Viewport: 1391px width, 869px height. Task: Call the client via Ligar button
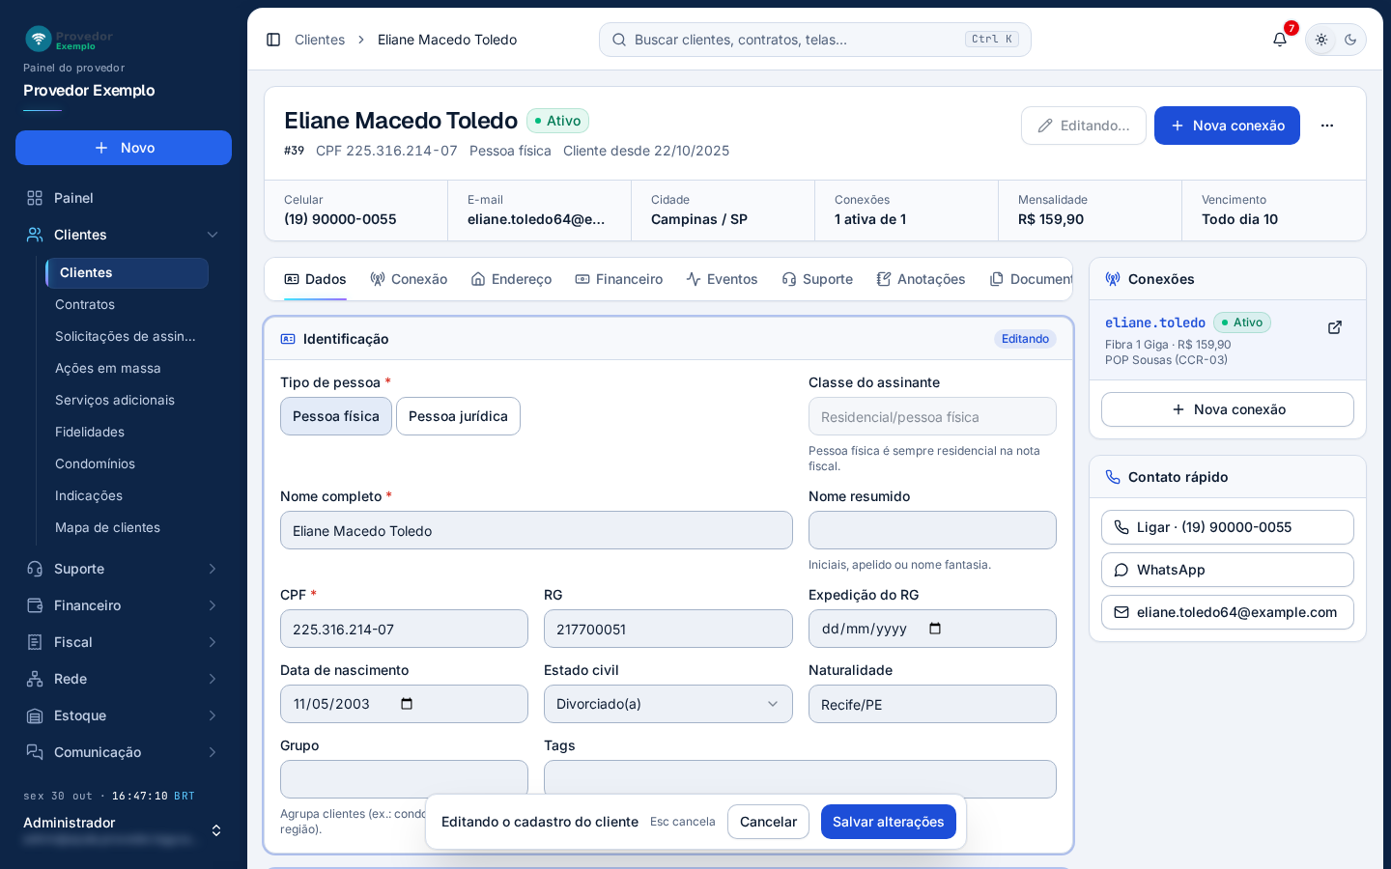1228,527
